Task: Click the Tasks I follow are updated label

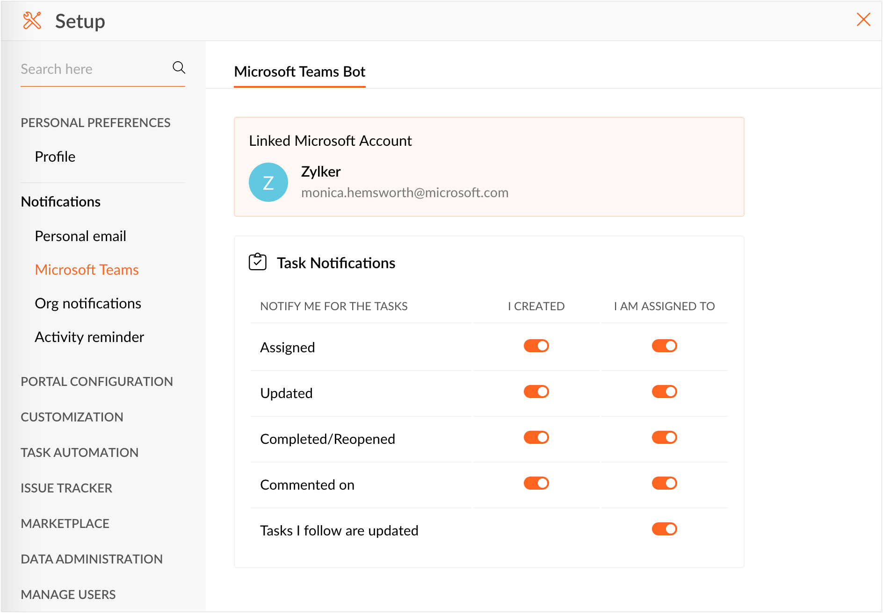Action: (x=339, y=530)
